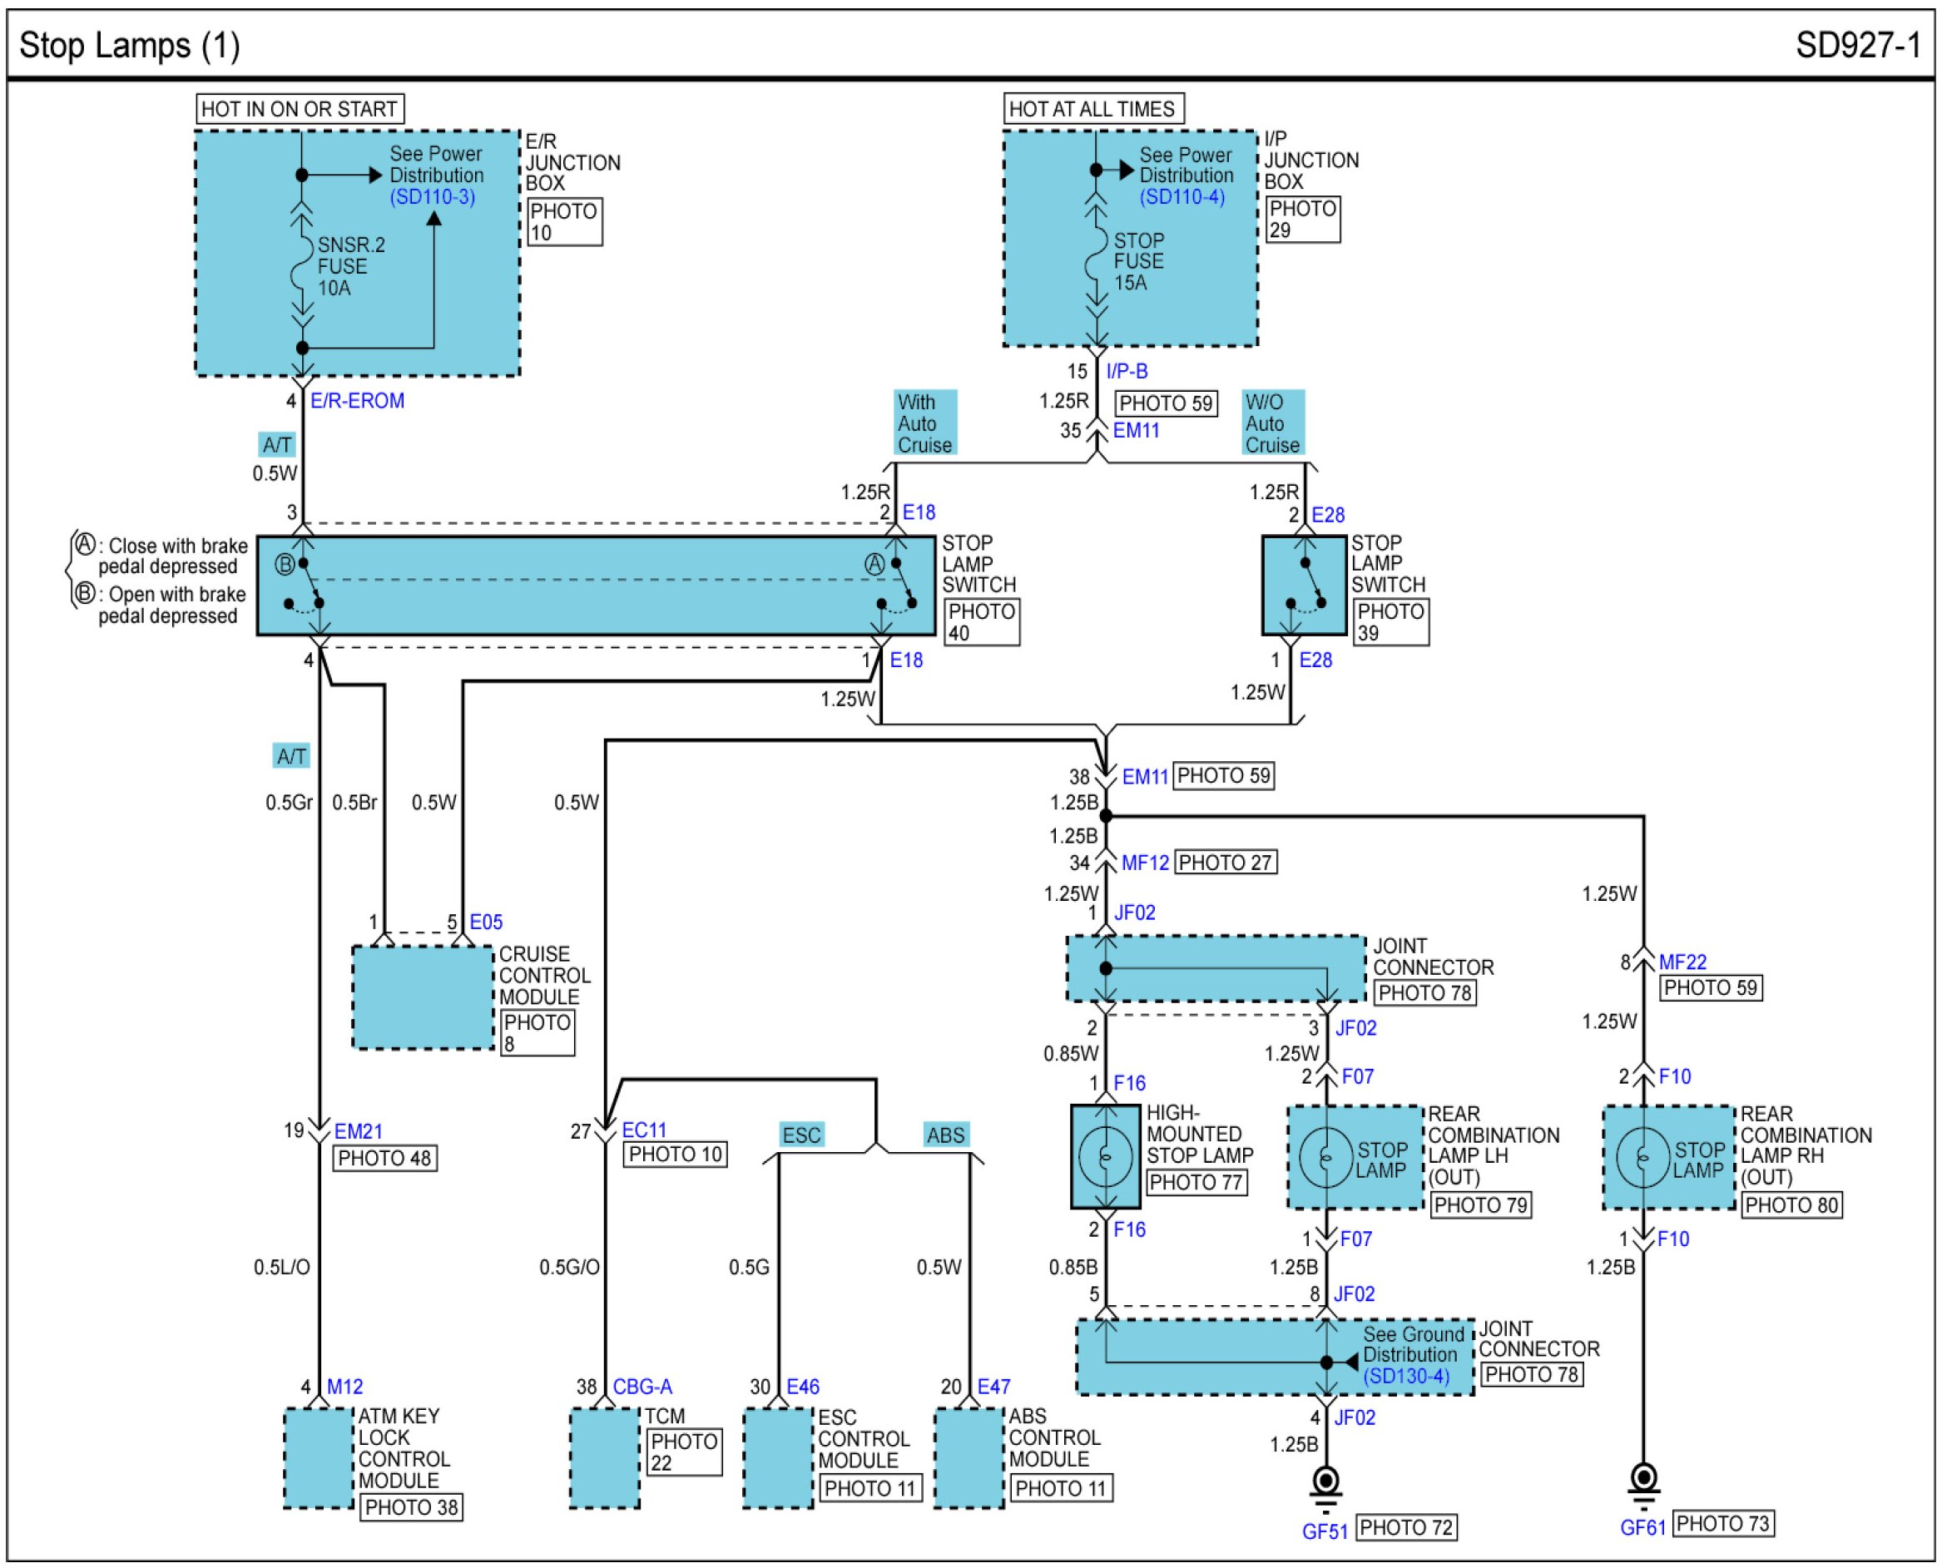Click the PHOTO 59 box beside I/P-B
This screenshot has height=1568, width=1947.
coord(1166,403)
